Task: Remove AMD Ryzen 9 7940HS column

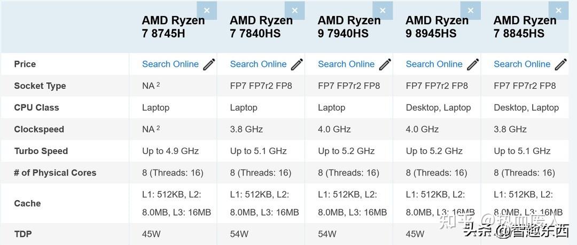Action: pos(383,11)
